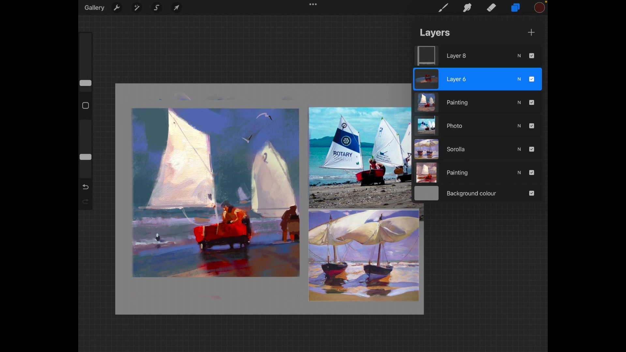Viewport: 626px width, 352px height.
Task: Uncheck Photo layer visibility
Action: 531,126
